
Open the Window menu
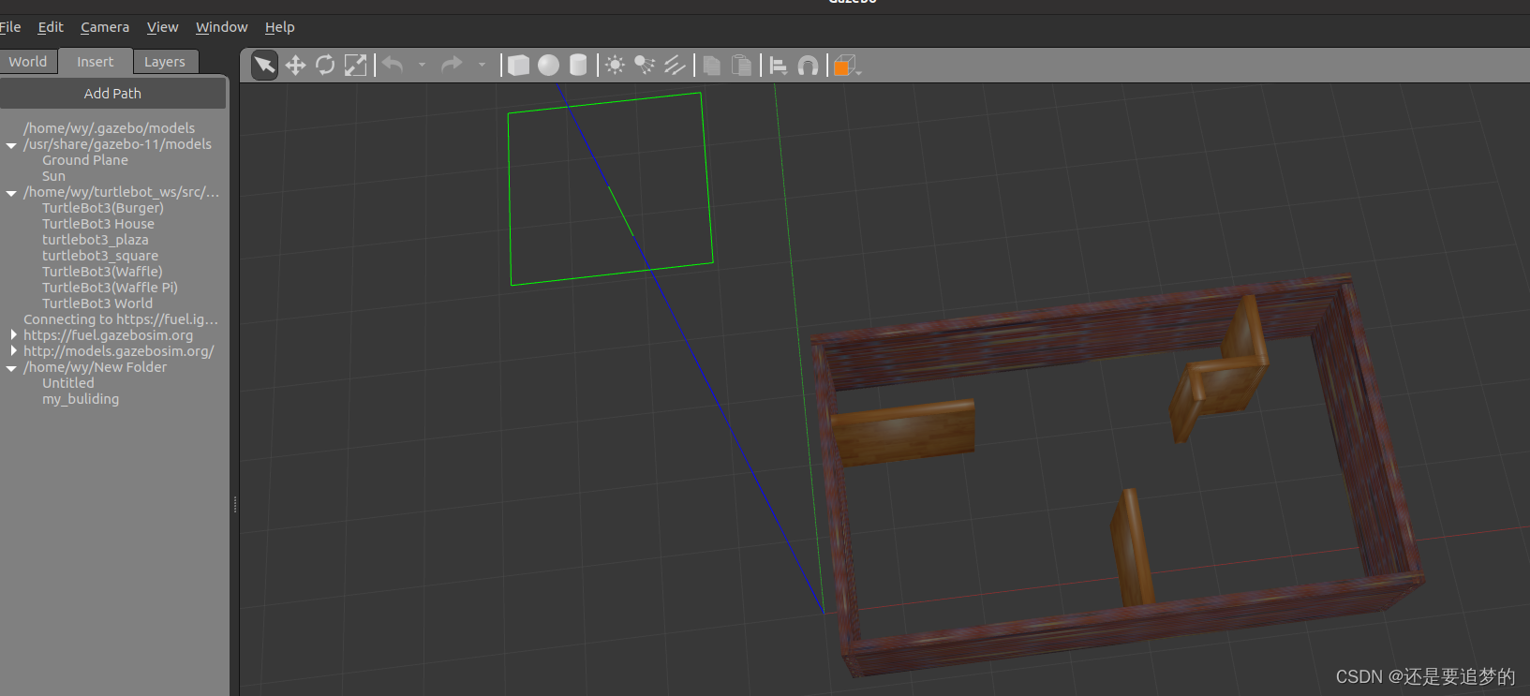pyautogui.click(x=221, y=27)
